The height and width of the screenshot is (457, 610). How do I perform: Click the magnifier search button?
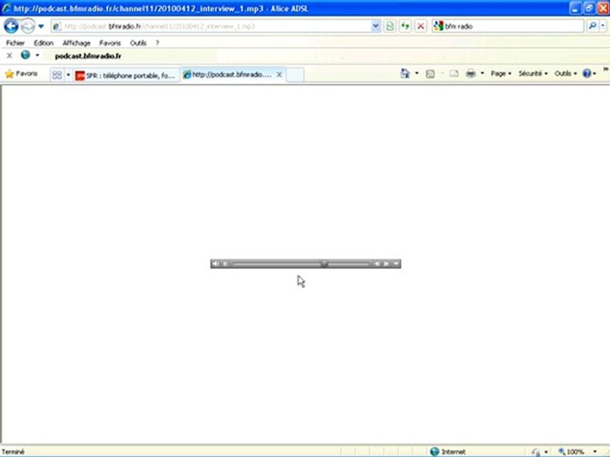[592, 27]
